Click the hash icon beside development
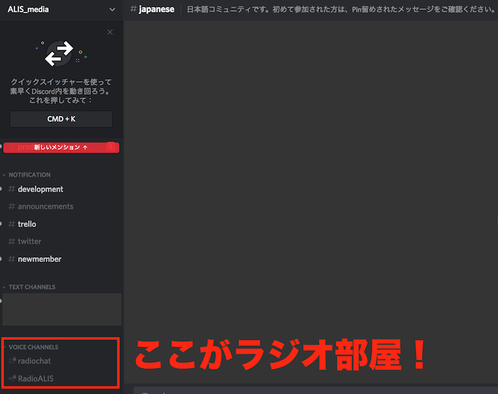This screenshot has width=498, height=394. [x=11, y=189]
